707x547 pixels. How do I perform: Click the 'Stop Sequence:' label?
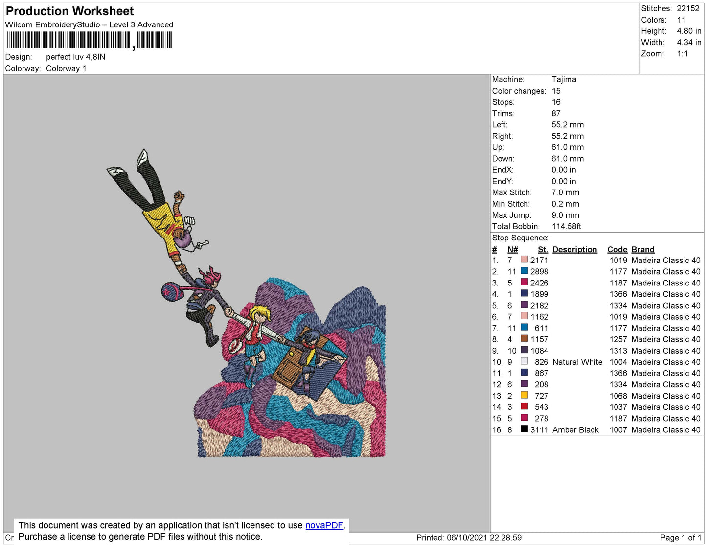(x=521, y=238)
